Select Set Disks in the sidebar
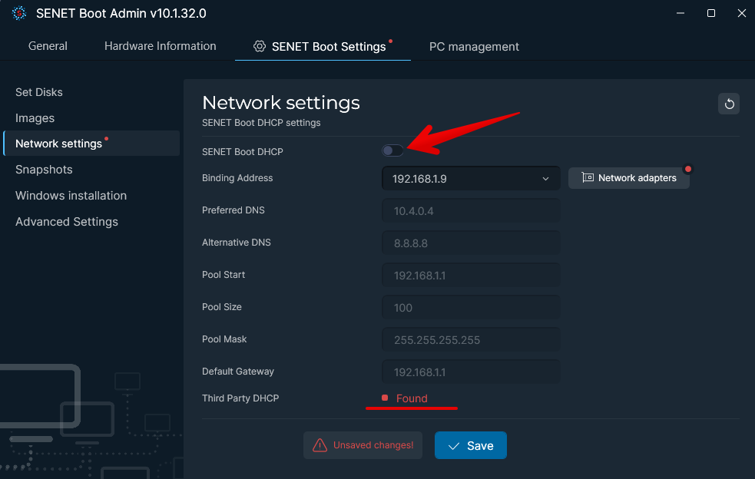 point(38,92)
